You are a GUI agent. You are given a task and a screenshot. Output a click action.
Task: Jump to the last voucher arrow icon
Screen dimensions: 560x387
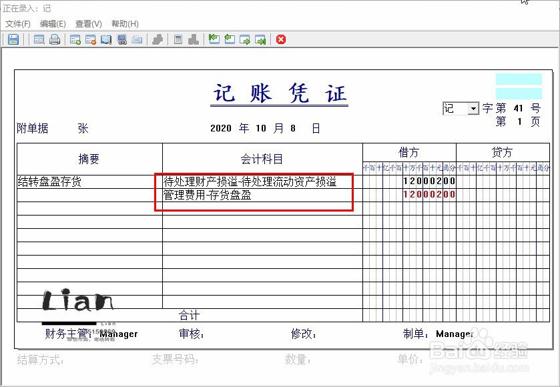[x=260, y=39]
